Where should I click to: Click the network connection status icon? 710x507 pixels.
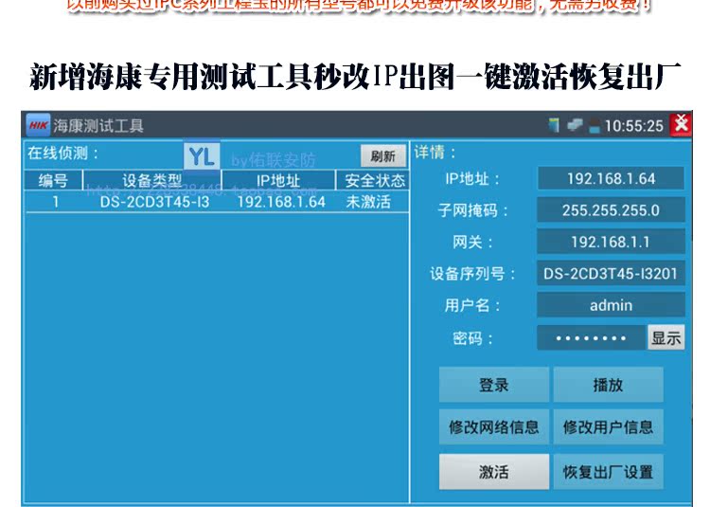[575, 125]
